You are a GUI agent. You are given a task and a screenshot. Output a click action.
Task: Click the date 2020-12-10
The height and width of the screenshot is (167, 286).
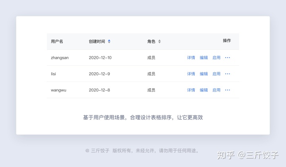[100, 58]
